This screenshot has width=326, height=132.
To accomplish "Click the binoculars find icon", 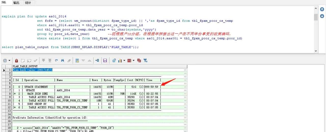I will coord(63,60).
